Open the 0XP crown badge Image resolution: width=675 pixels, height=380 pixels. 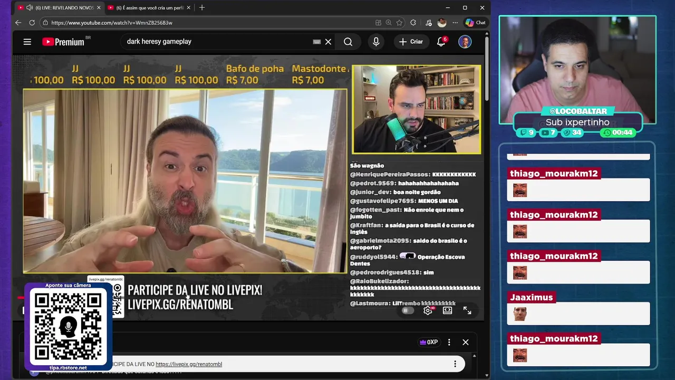429,342
